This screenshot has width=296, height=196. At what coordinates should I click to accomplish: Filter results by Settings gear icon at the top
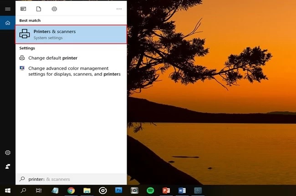54,9
